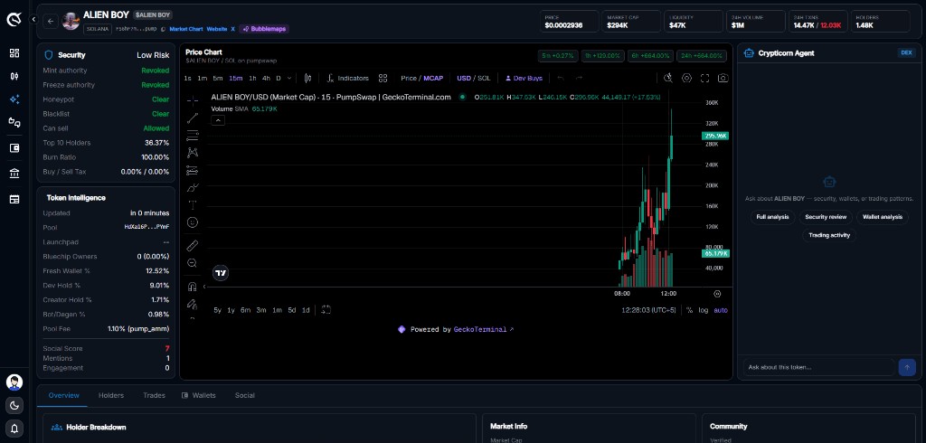Image resolution: width=926 pixels, height=443 pixels.
Task: Set chart range to 5y
Action: (218, 310)
